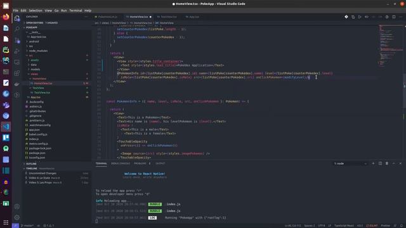Open the Run and Debug view
406x228 pixels.
click(x=17, y=51)
